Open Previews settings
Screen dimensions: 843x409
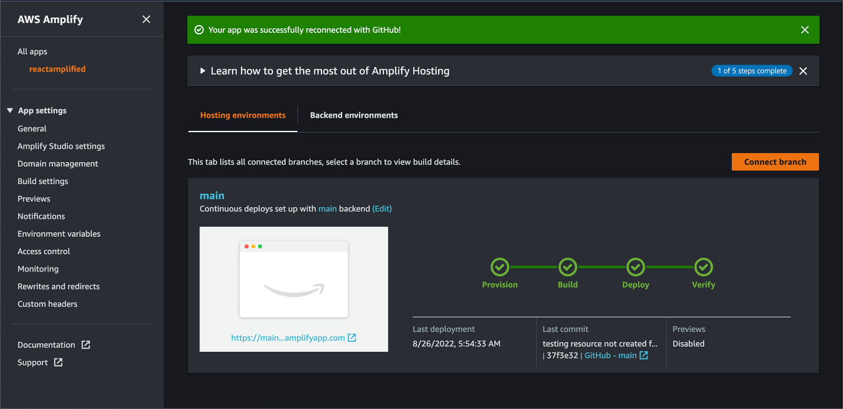[x=34, y=199]
